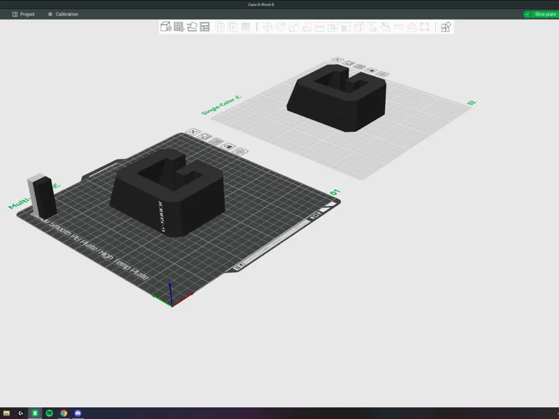The height and width of the screenshot is (419, 559).
Task: Click the Auto orient toolbar icon
Action: coord(192,27)
